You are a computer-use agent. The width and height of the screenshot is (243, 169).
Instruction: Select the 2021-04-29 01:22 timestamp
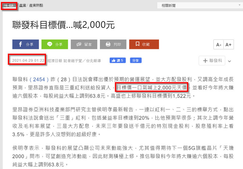28,60
